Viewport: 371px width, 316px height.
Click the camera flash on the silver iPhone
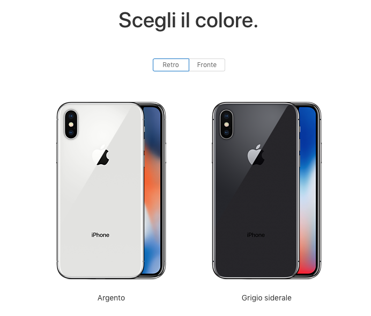[71, 124]
